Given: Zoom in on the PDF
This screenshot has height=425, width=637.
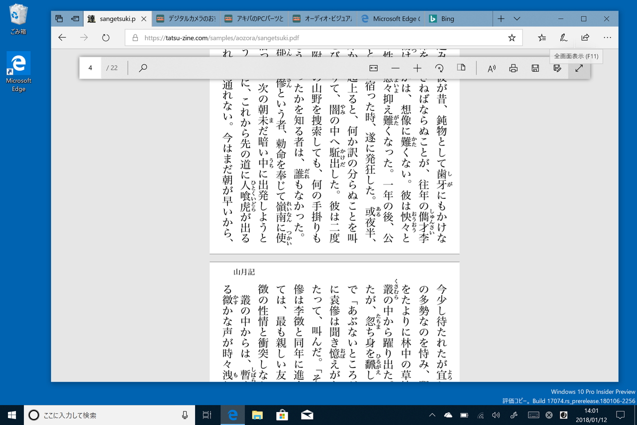Looking at the screenshot, I should pyautogui.click(x=417, y=68).
